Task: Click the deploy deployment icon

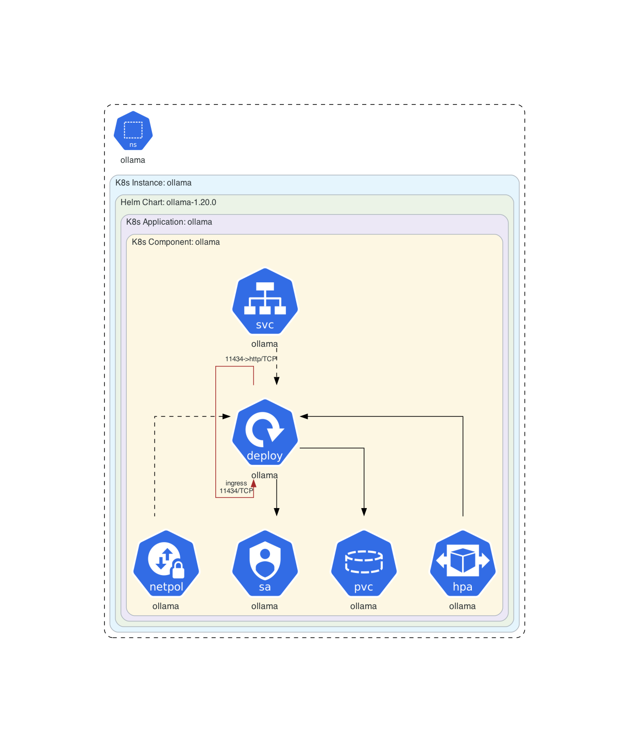Action: coord(265,432)
